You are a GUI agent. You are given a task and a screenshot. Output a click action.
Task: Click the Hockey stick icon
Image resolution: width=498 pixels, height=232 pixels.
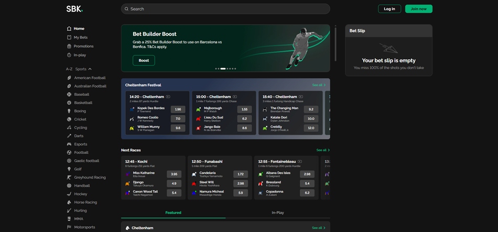click(69, 194)
